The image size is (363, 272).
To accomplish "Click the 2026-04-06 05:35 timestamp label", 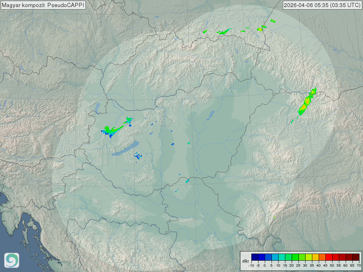I will [x=323, y=5].
